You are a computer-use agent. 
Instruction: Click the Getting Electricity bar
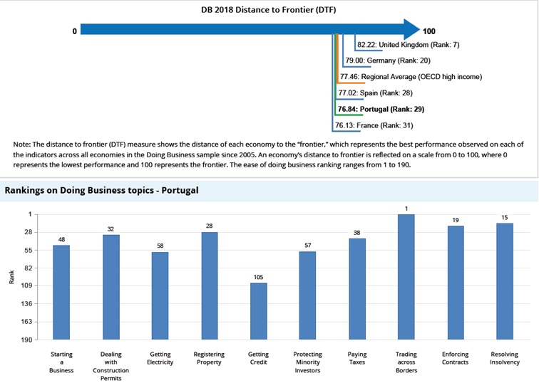tap(160, 295)
